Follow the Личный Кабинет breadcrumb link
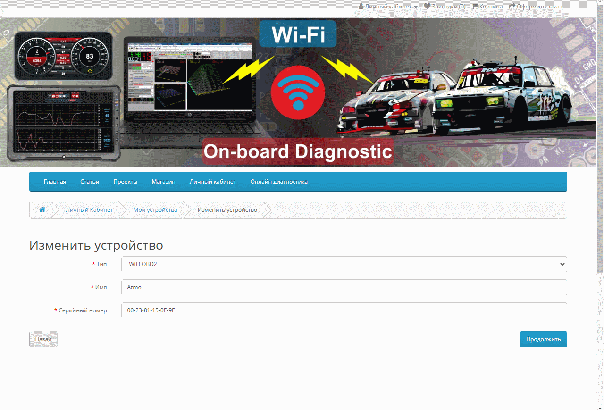 click(x=89, y=210)
